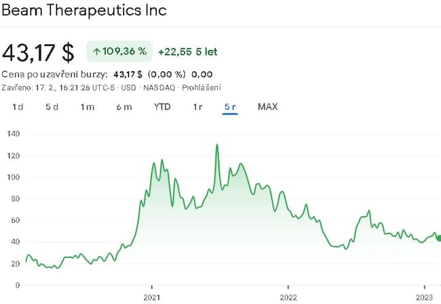Screen dimensions: 441x304
Task: Click the active 5r range tab
Action: (x=230, y=107)
